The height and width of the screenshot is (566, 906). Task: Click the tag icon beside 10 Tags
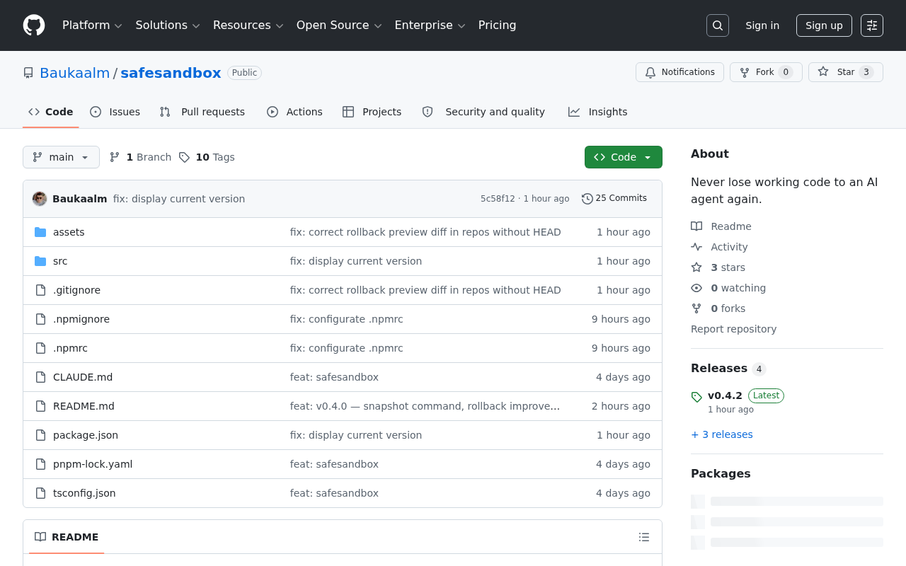coord(184,157)
